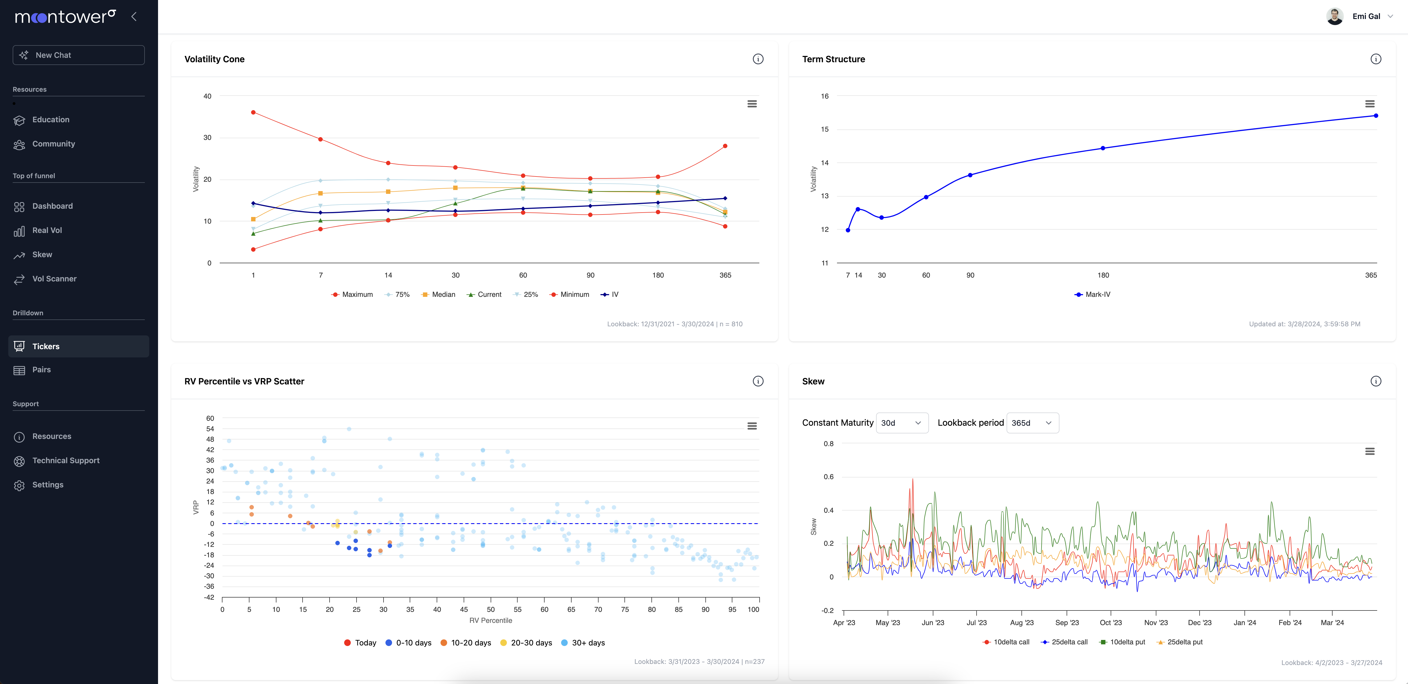1408x684 pixels.
Task: Toggle the Mark-IV legend swatch
Action: click(1078, 295)
